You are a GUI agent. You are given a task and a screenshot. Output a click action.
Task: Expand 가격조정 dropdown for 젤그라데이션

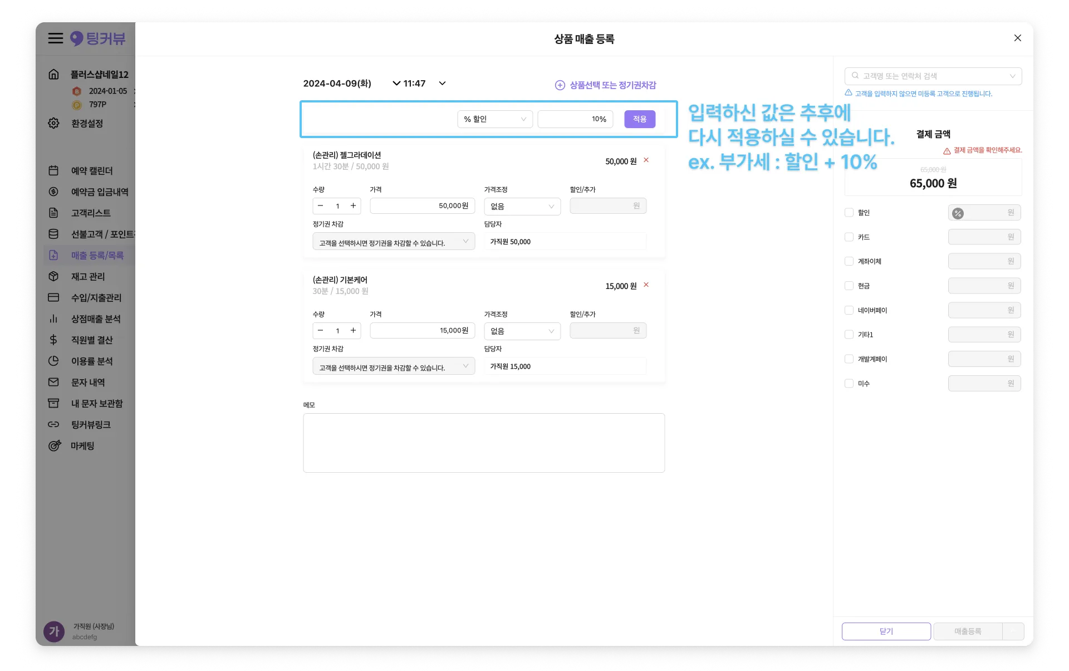click(522, 206)
